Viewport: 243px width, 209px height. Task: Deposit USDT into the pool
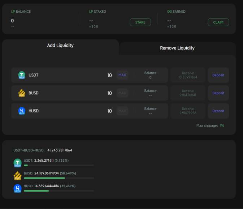click(x=218, y=75)
